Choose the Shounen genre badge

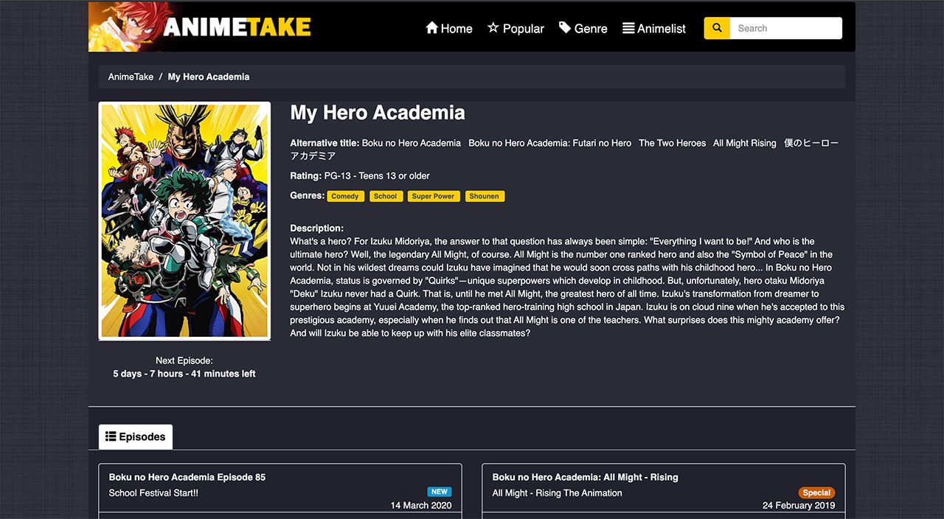(485, 196)
